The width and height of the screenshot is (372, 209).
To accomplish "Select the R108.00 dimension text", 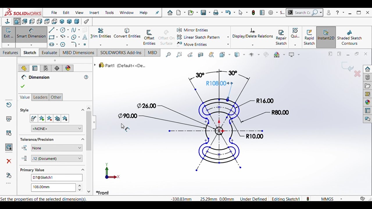I will [x=216, y=83].
